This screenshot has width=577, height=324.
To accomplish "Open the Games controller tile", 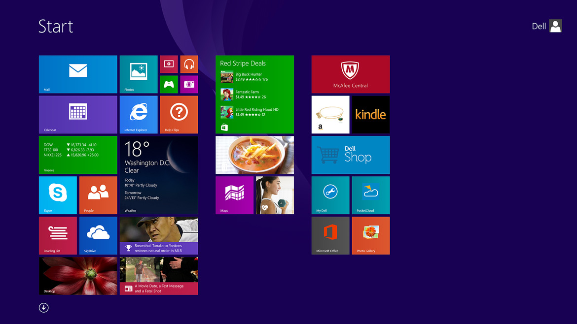I will (169, 84).
